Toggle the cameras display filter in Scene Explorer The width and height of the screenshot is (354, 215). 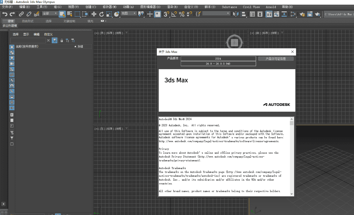[x=12, y=63]
